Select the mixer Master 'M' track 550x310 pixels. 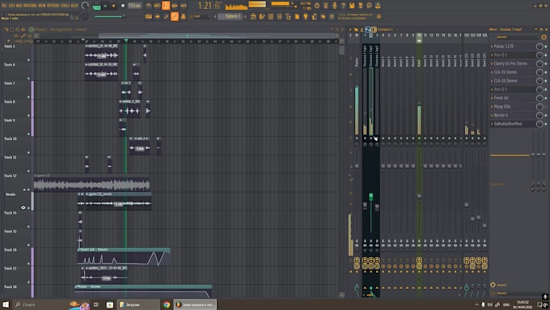357,36
